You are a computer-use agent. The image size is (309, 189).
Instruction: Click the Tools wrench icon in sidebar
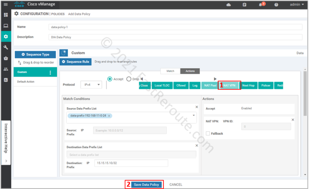pyautogui.click(x=5, y=47)
